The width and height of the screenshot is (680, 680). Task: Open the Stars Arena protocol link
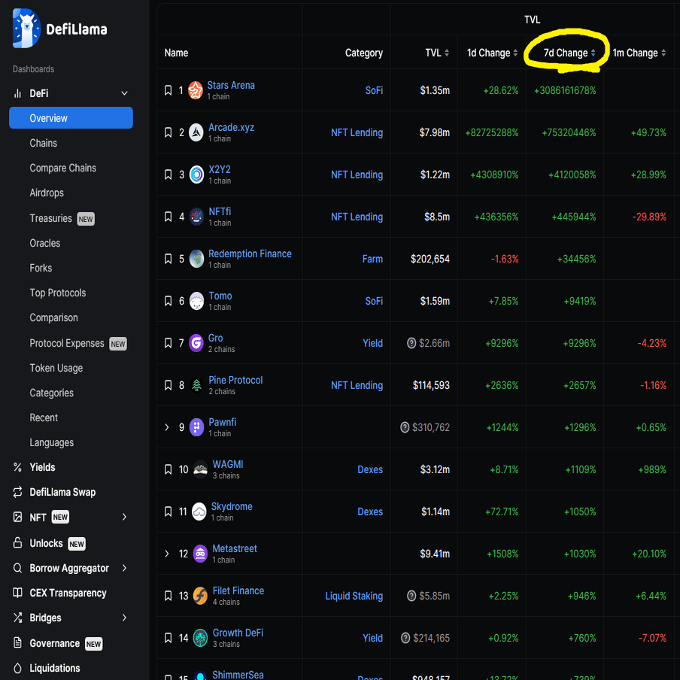coord(231,85)
